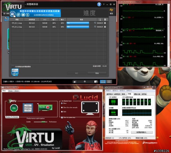
Task: Open Main tab in Virtu Control Panel
Action: click(4, 91)
